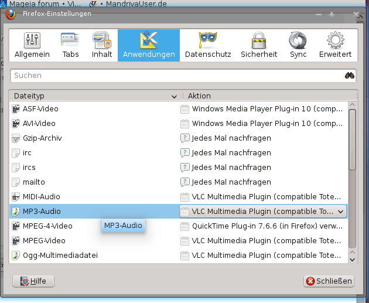Click the Gzip-Archiv file type icon
Image resolution: width=369 pixels, height=303 pixels.
tap(16, 138)
